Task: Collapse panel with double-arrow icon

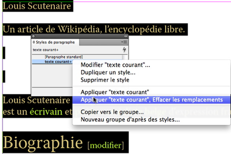Action: pyautogui.click(x=126, y=36)
